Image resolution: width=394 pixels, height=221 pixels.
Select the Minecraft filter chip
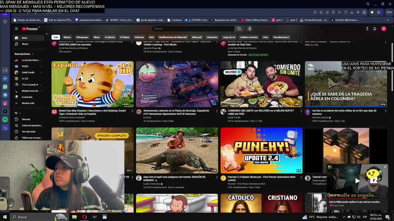click(x=197, y=37)
